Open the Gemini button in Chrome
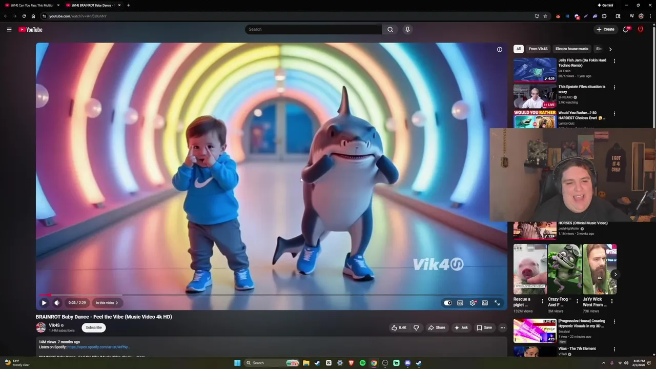Image resolution: width=656 pixels, height=369 pixels. pos(605,5)
